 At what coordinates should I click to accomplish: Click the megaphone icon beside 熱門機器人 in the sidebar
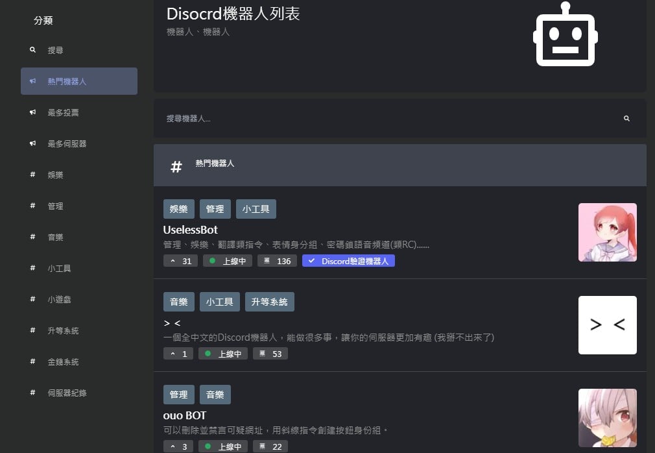click(x=32, y=81)
